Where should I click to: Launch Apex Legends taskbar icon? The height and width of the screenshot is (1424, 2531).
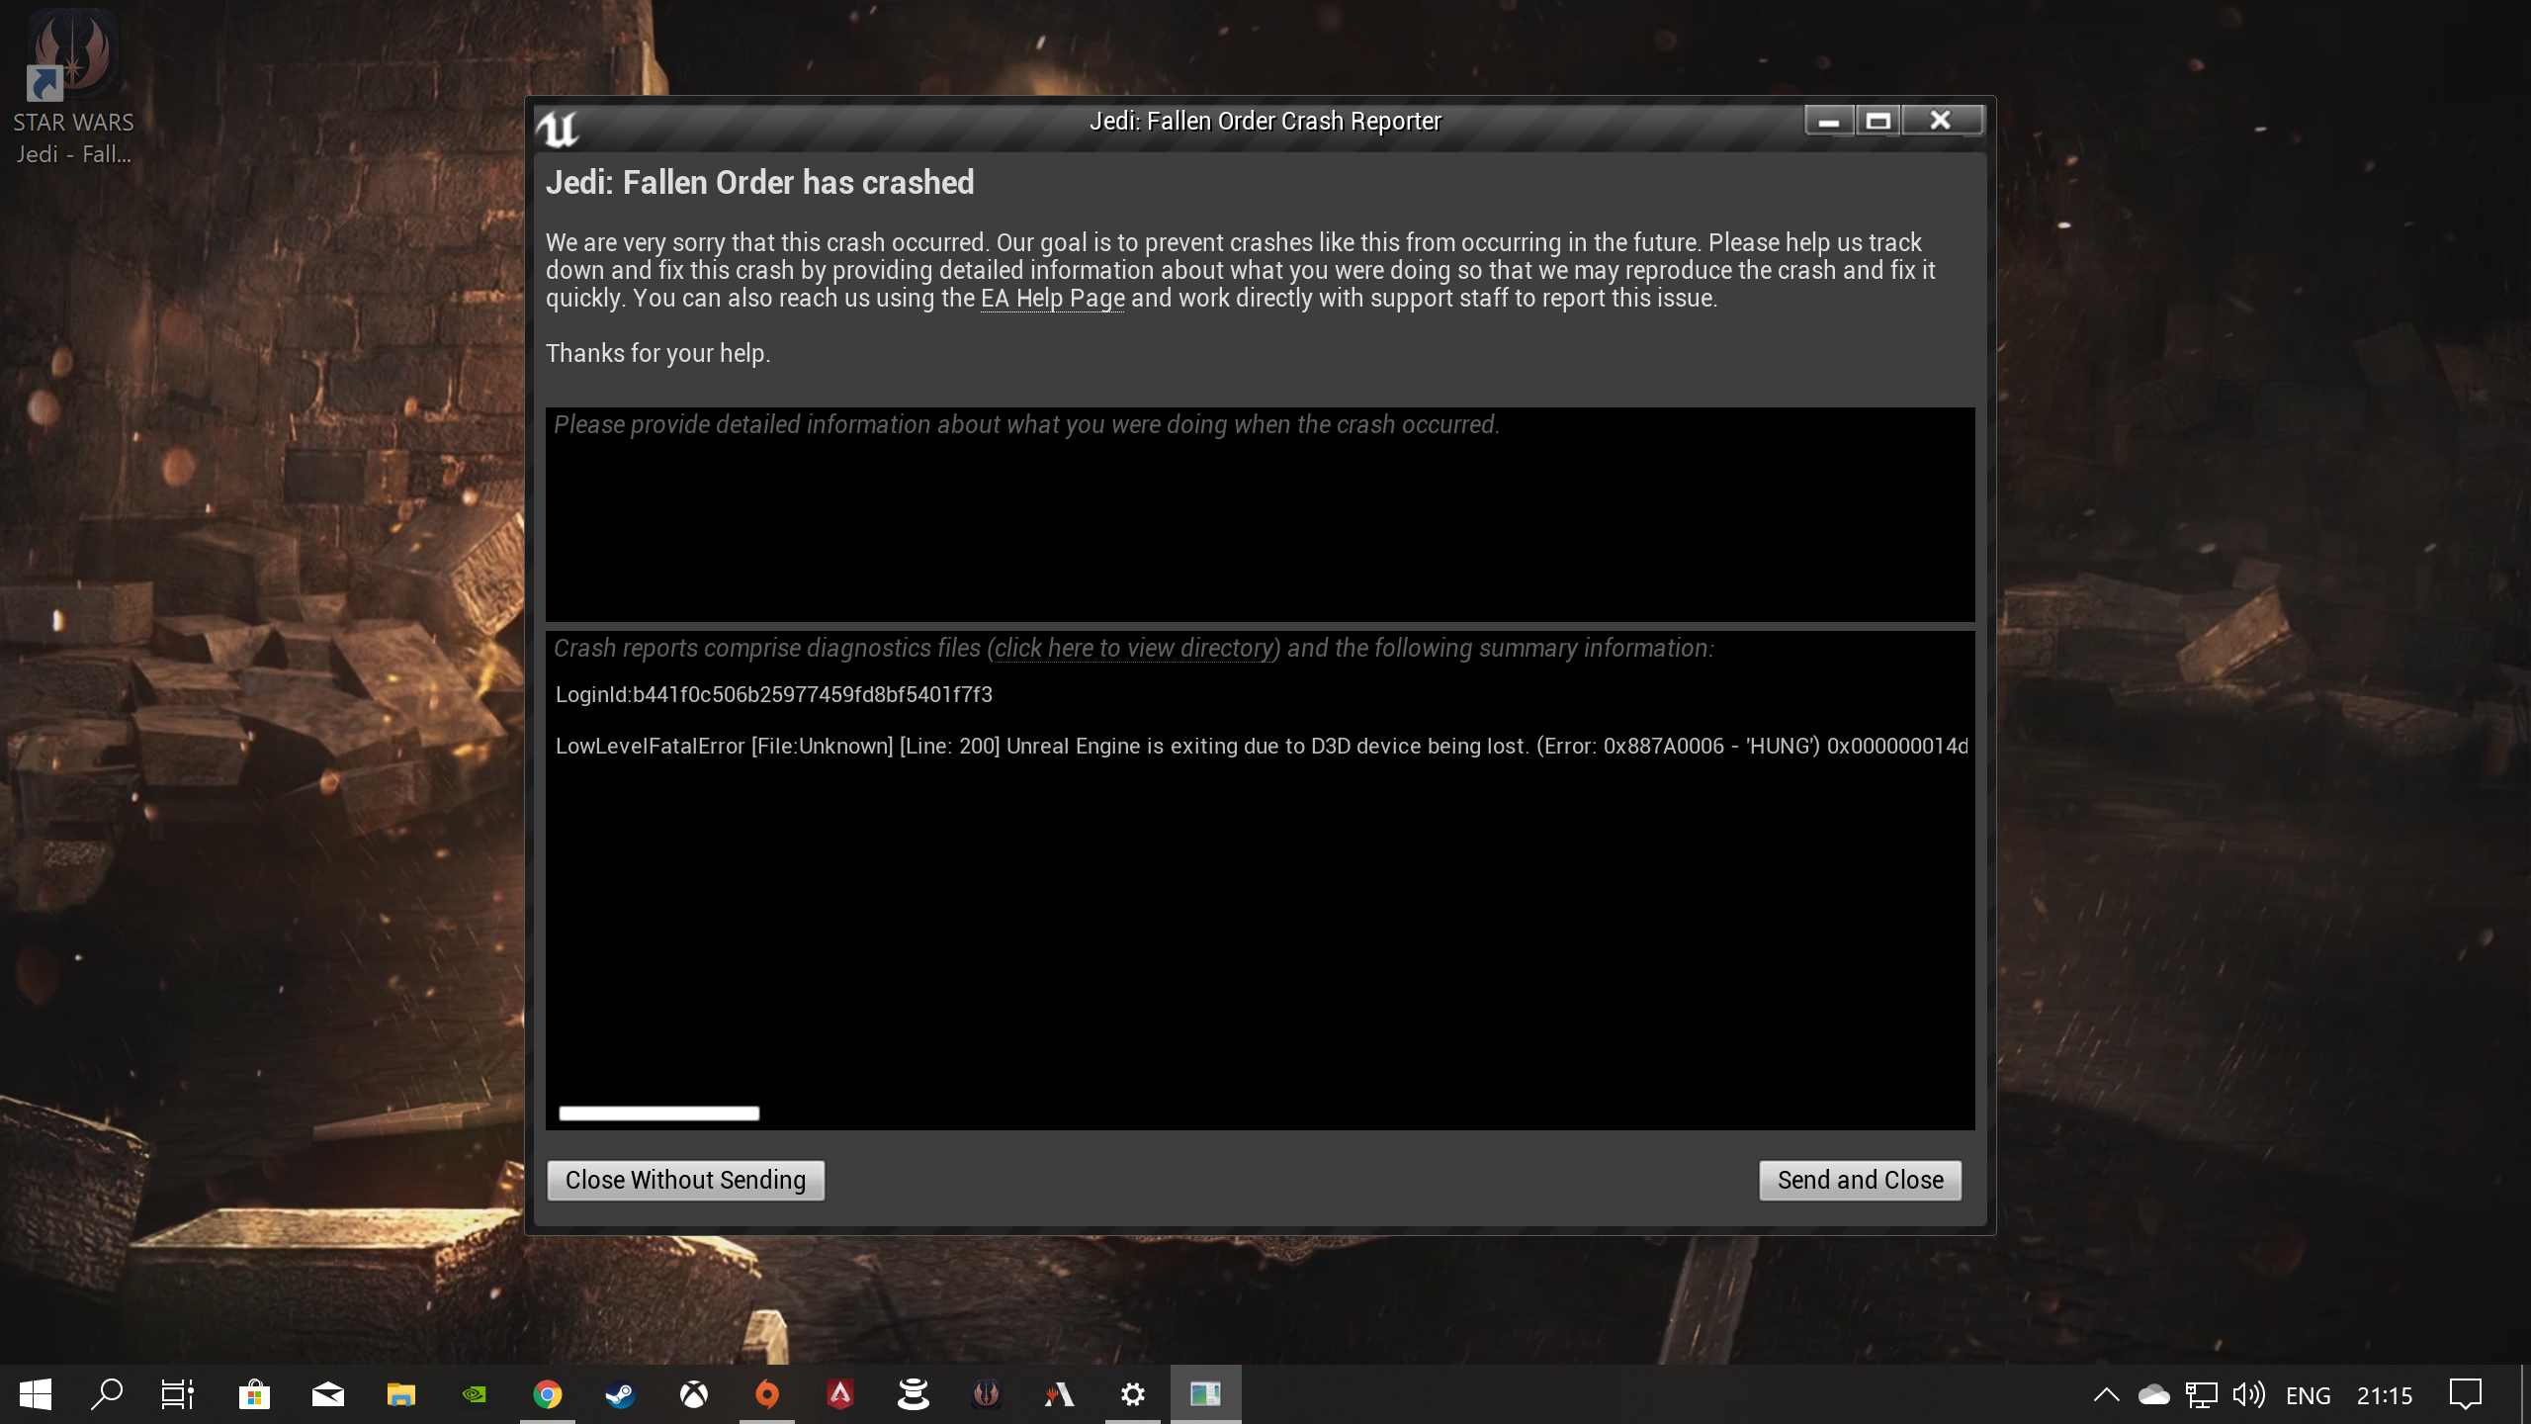tap(840, 1394)
